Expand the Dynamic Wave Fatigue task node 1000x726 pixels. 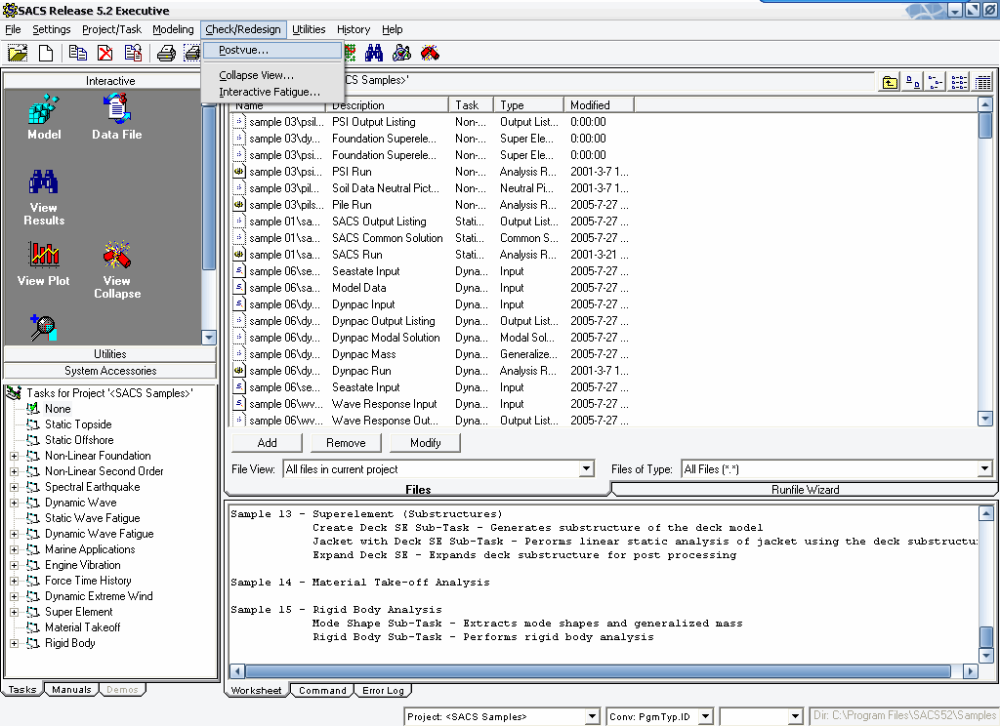pyautogui.click(x=14, y=534)
